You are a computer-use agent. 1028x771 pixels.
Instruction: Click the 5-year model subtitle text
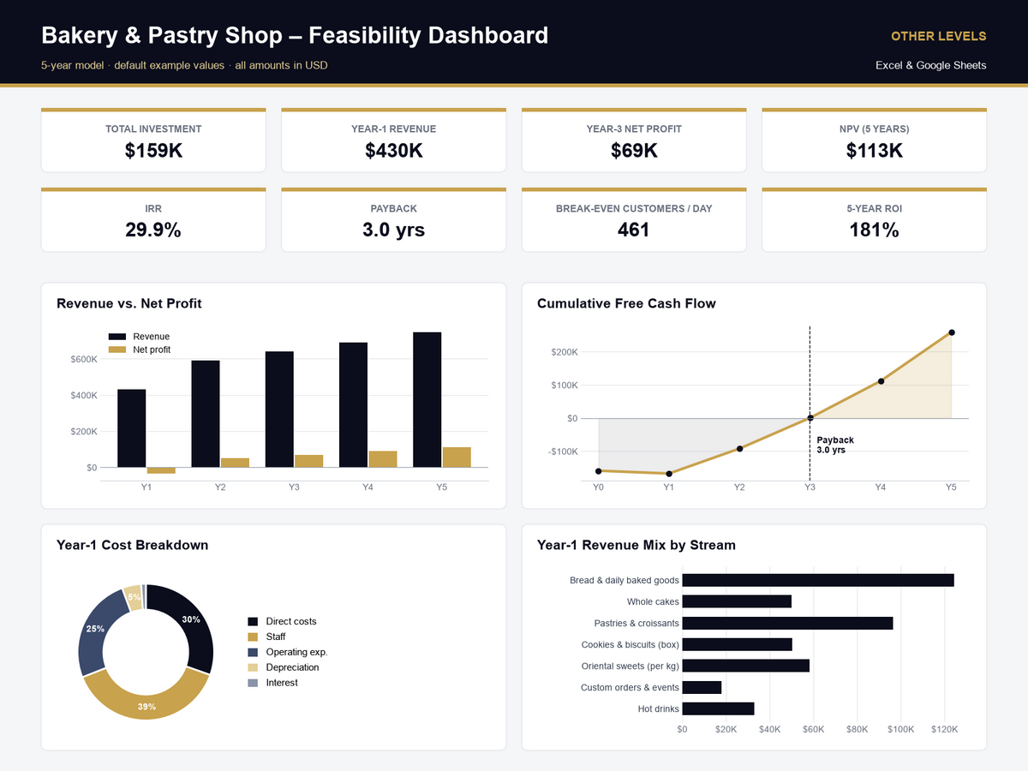184,65
